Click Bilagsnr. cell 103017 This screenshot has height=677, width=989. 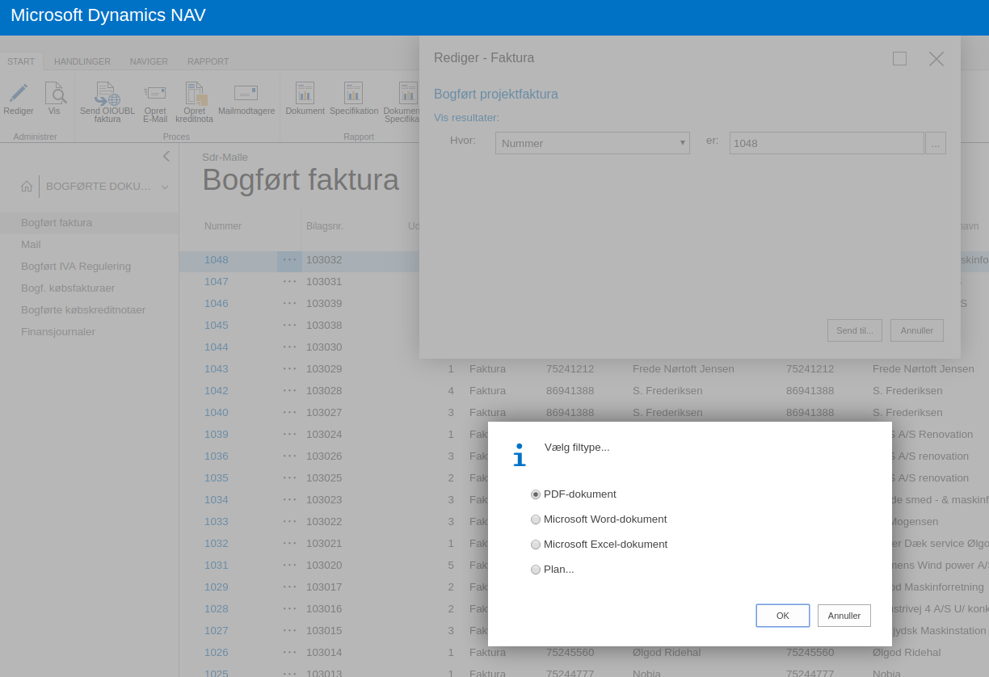point(324,587)
